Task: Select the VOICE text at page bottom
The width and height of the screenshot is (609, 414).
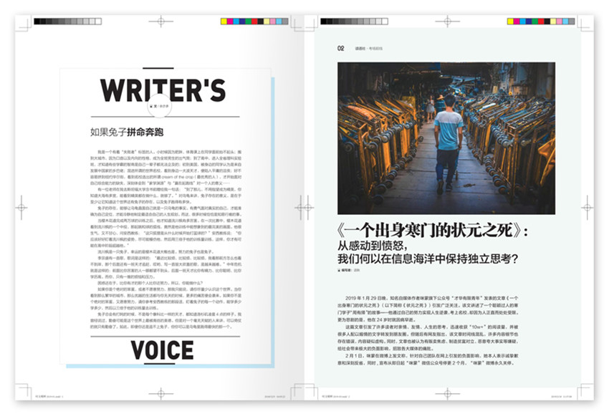Action: [163, 350]
